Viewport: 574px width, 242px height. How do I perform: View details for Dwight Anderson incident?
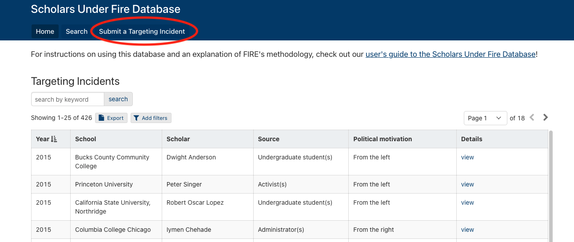tap(467, 157)
